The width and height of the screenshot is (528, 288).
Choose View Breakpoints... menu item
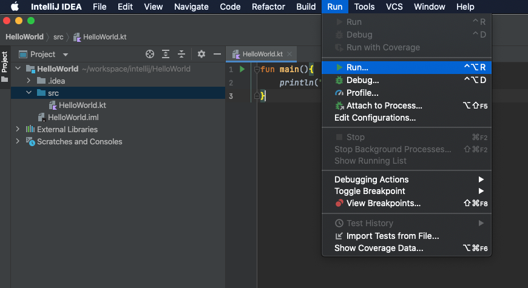click(407, 203)
